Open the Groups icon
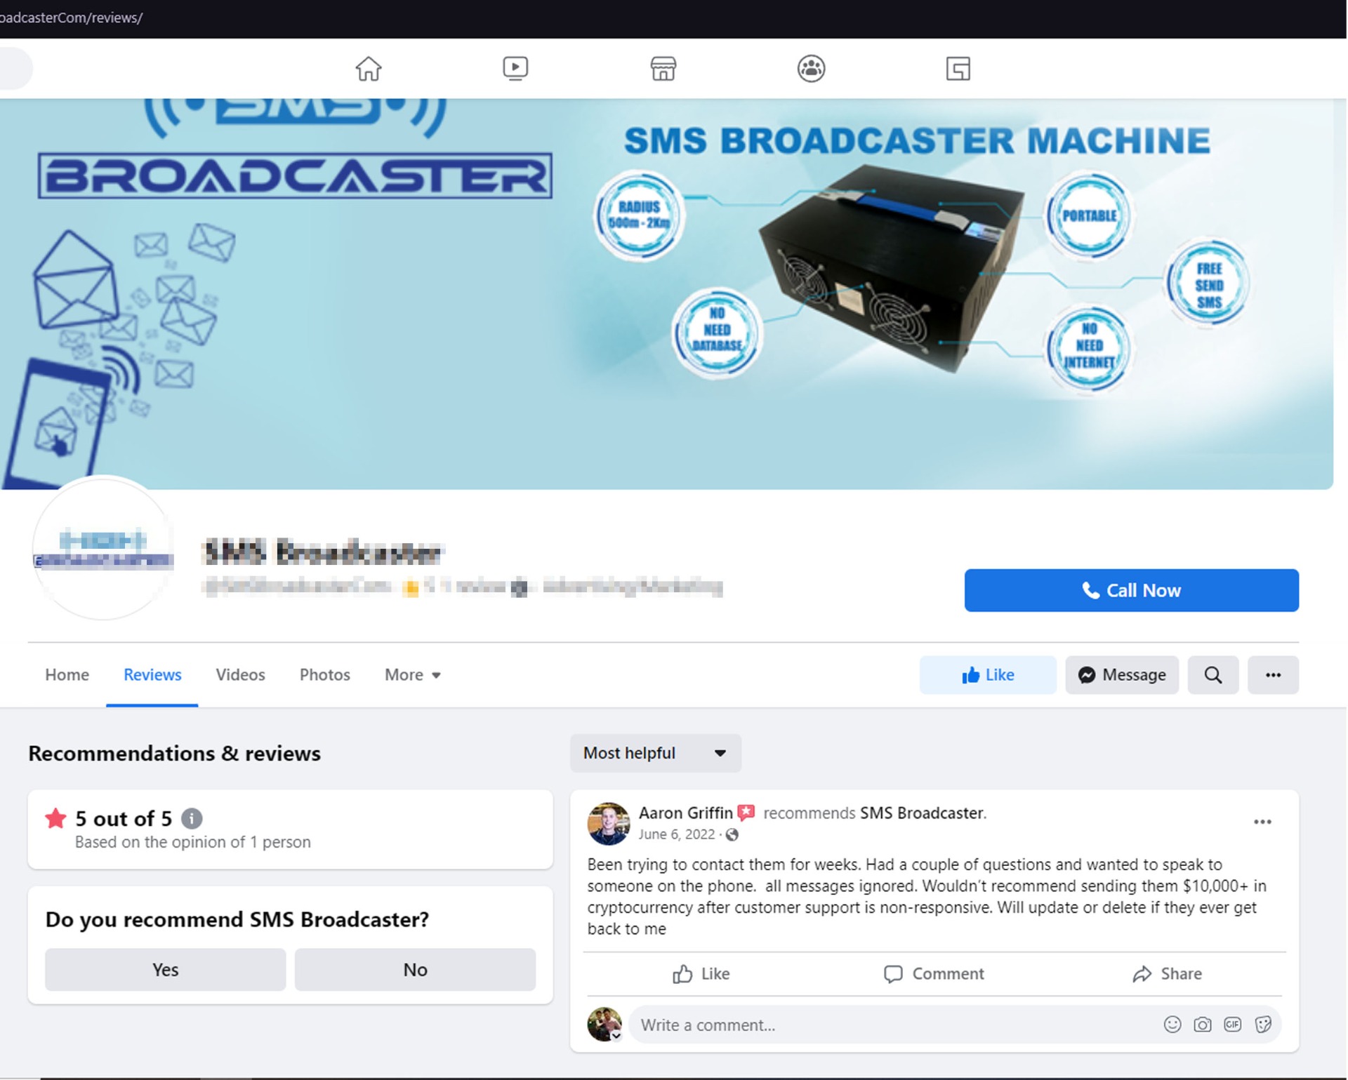Viewport: 1348px width, 1080px height. point(811,69)
